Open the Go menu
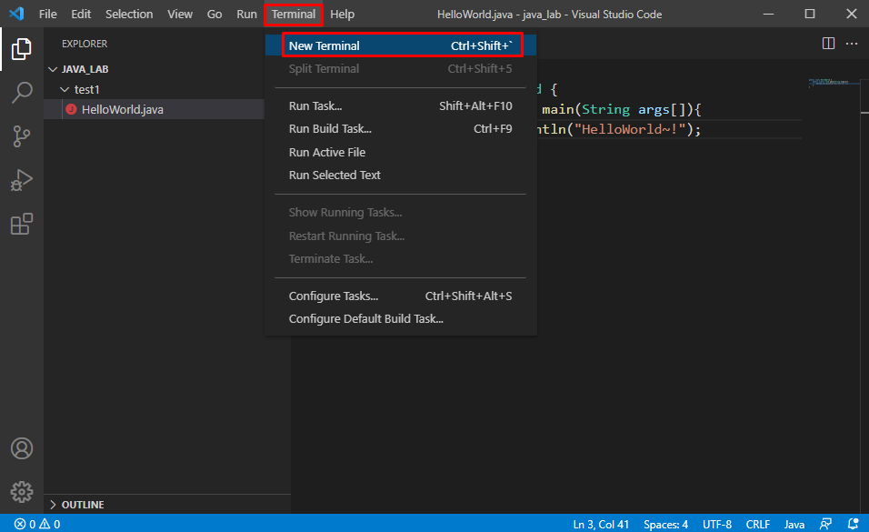 pos(215,14)
